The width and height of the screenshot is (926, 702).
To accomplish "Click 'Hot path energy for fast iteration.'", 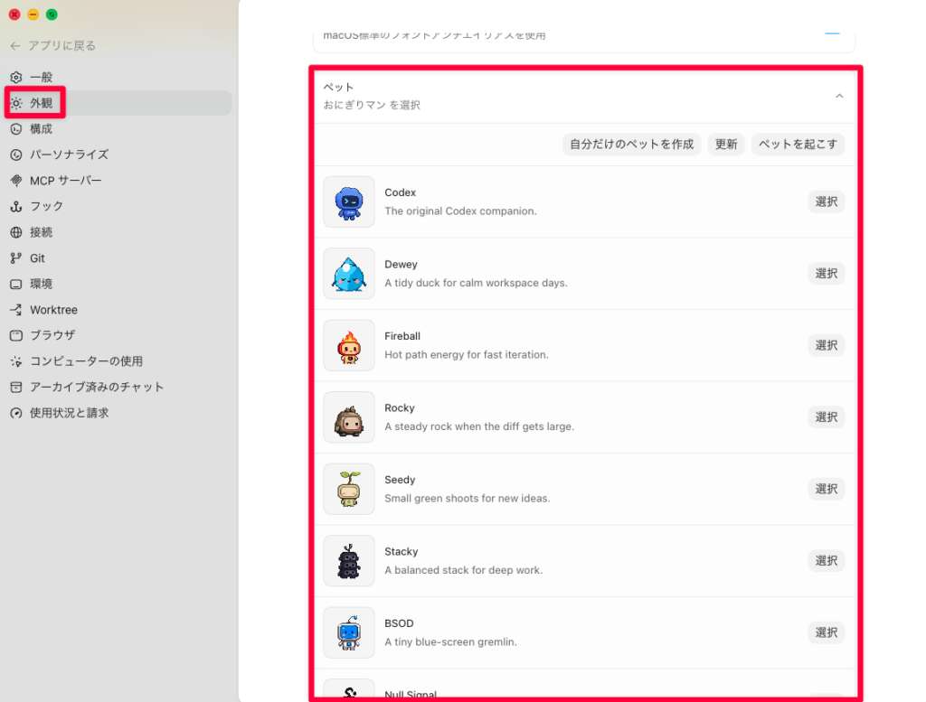I will click(x=467, y=355).
